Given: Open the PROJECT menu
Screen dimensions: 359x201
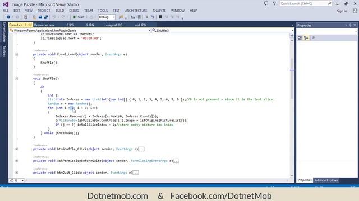Looking at the screenshot, I should coord(44,11).
